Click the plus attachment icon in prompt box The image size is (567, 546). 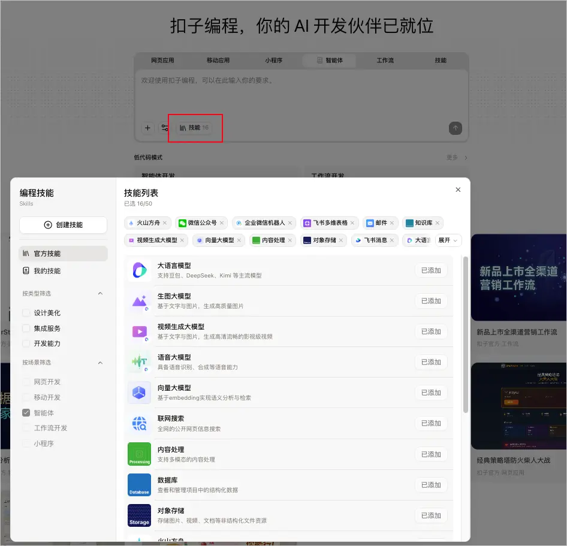click(147, 128)
